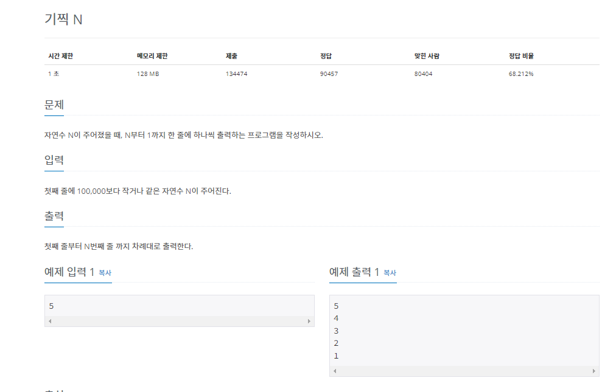Click the 메모리 제한 column header
Screen dimensions: 616x392
click(152, 56)
